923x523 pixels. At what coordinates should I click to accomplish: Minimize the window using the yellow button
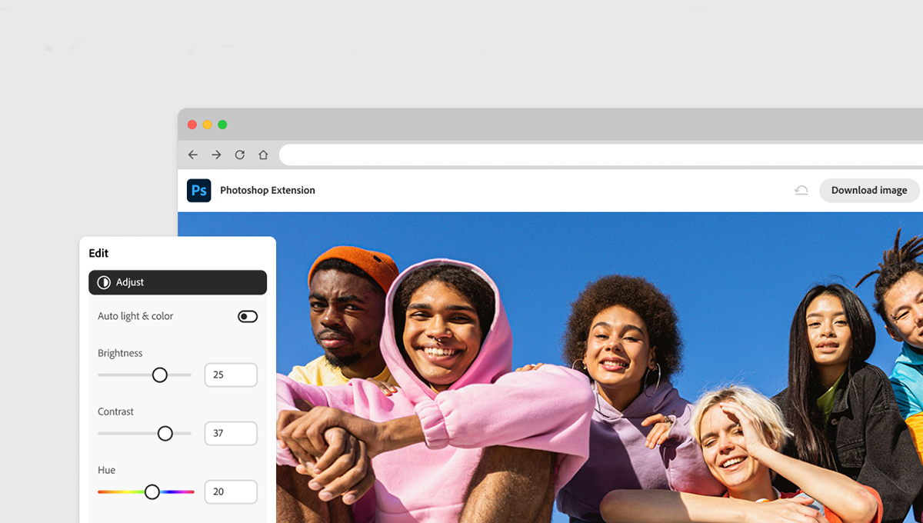pos(207,125)
